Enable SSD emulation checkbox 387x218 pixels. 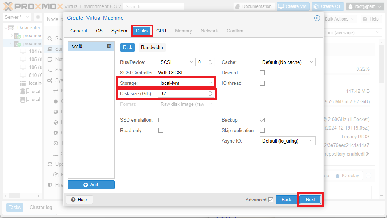161,120
